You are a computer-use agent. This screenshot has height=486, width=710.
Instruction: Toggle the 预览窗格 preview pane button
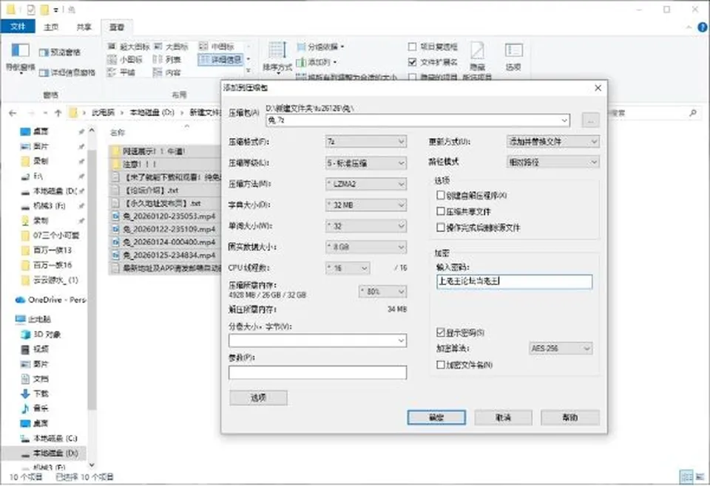[60, 52]
